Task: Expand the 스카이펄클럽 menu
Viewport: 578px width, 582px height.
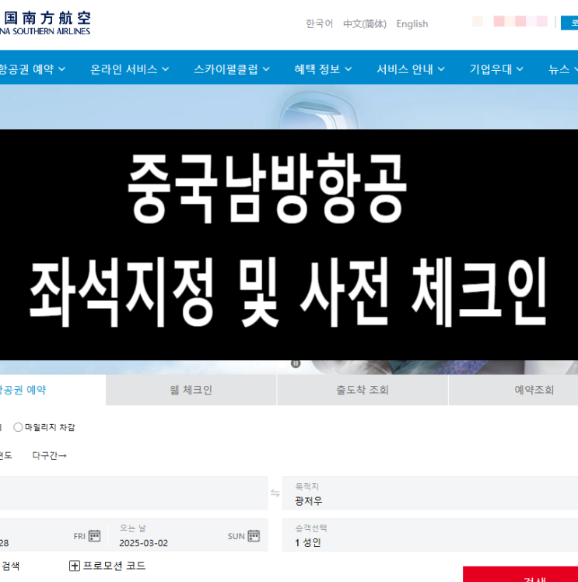Action: coord(232,69)
